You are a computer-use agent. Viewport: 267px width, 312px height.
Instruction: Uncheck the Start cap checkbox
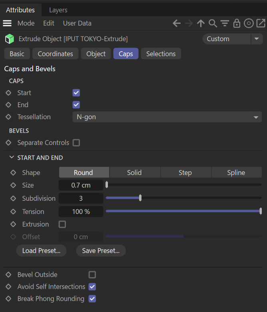click(x=76, y=93)
